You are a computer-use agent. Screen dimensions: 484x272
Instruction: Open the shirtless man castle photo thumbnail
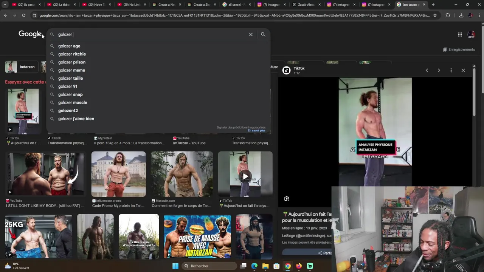click(x=118, y=174)
